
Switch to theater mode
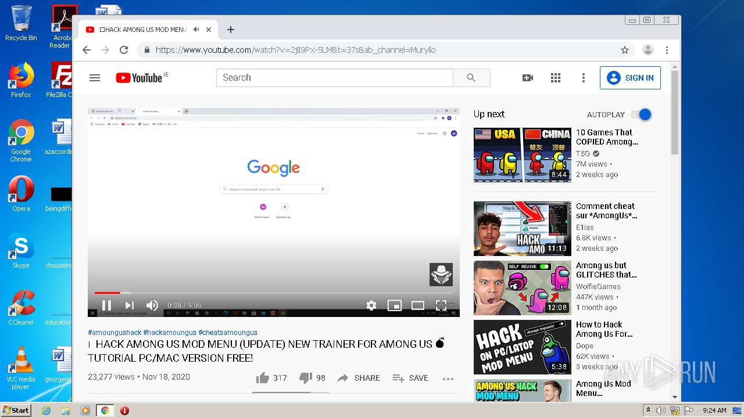pos(418,305)
